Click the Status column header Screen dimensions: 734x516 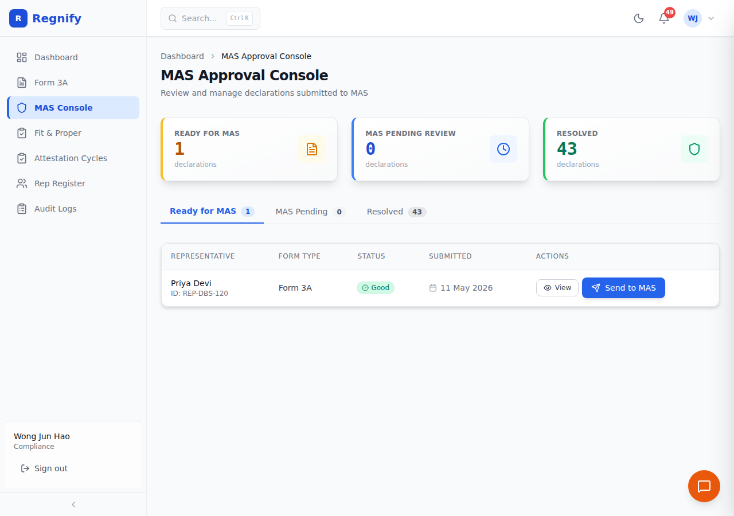pos(372,256)
